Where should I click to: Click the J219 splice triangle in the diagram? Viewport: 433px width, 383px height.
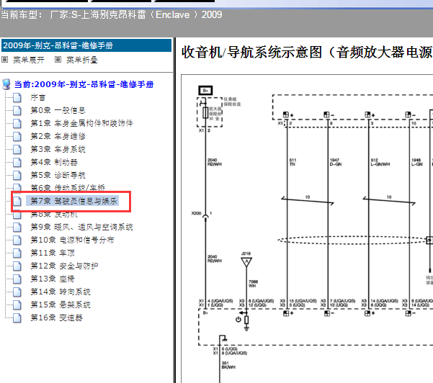(246, 262)
